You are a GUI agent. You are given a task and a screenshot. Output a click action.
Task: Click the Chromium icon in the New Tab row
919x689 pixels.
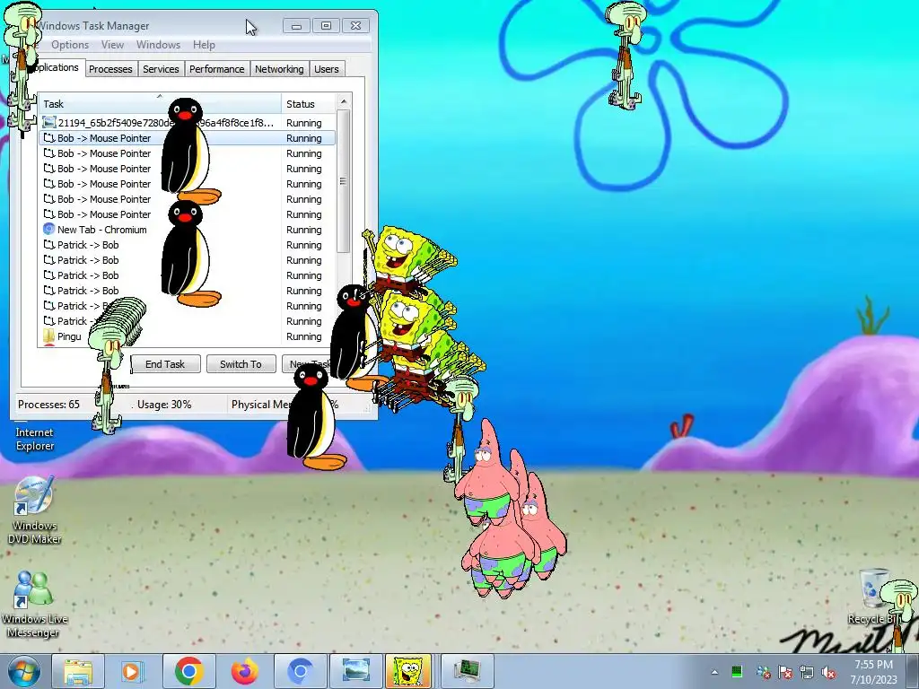click(x=49, y=230)
